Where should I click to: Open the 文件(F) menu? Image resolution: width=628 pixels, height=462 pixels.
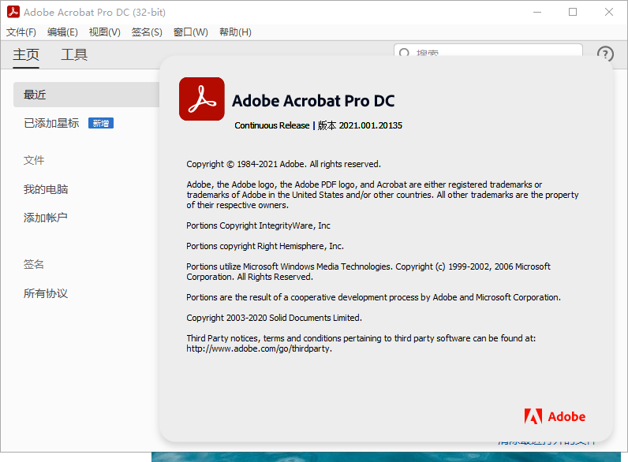(x=21, y=32)
